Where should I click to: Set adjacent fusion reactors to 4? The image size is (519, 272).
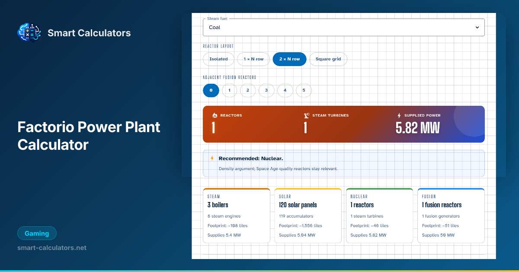285,90
